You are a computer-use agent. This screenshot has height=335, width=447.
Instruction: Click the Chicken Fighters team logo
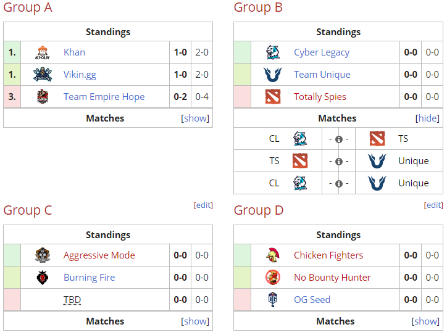point(273,255)
